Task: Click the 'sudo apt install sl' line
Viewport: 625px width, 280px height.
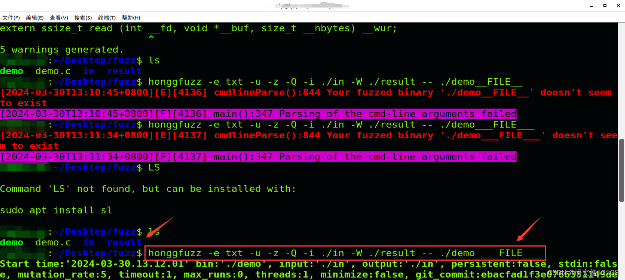Action: tap(56, 210)
